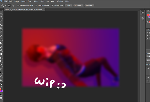This screenshot has width=150, height=102.
Task: Collapse the panel dock with the double arrow
Action: [x=144, y=9]
